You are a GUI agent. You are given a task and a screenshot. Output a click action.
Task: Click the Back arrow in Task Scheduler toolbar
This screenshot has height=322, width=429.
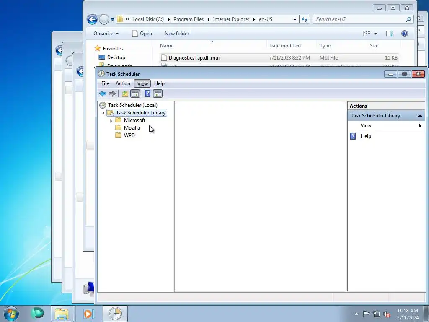tap(103, 94)
